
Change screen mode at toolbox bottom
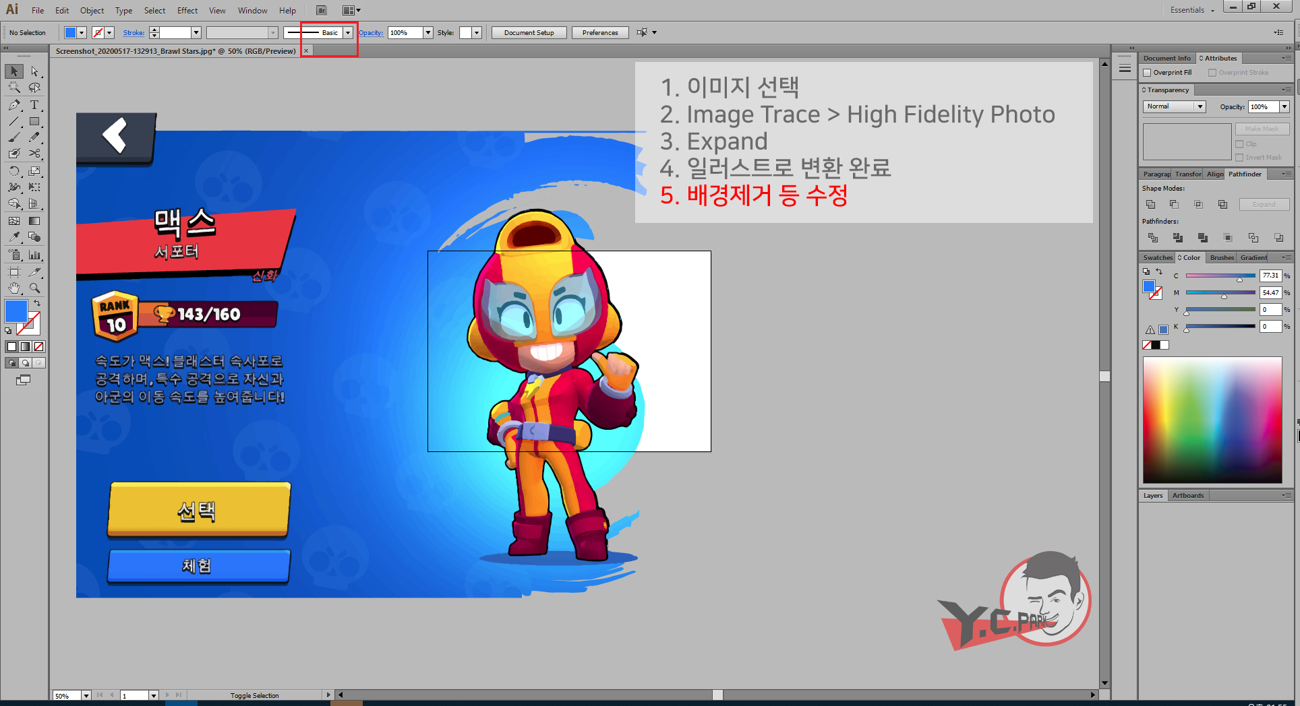tap(23, 380)
